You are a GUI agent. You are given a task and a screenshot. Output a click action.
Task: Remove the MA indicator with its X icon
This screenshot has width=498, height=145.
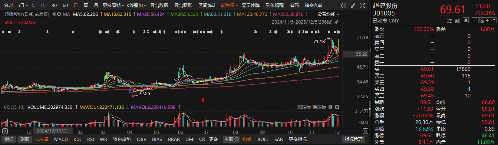[59, 14]
